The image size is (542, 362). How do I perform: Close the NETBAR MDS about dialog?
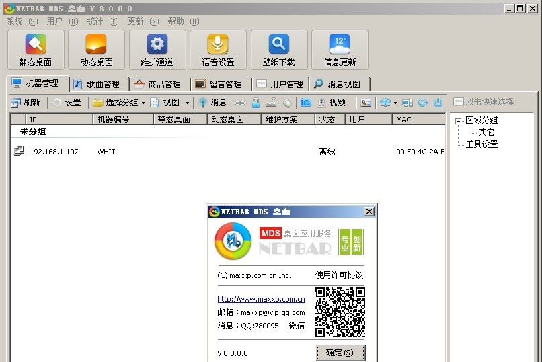pyautogui.click(x=369, y=211)
